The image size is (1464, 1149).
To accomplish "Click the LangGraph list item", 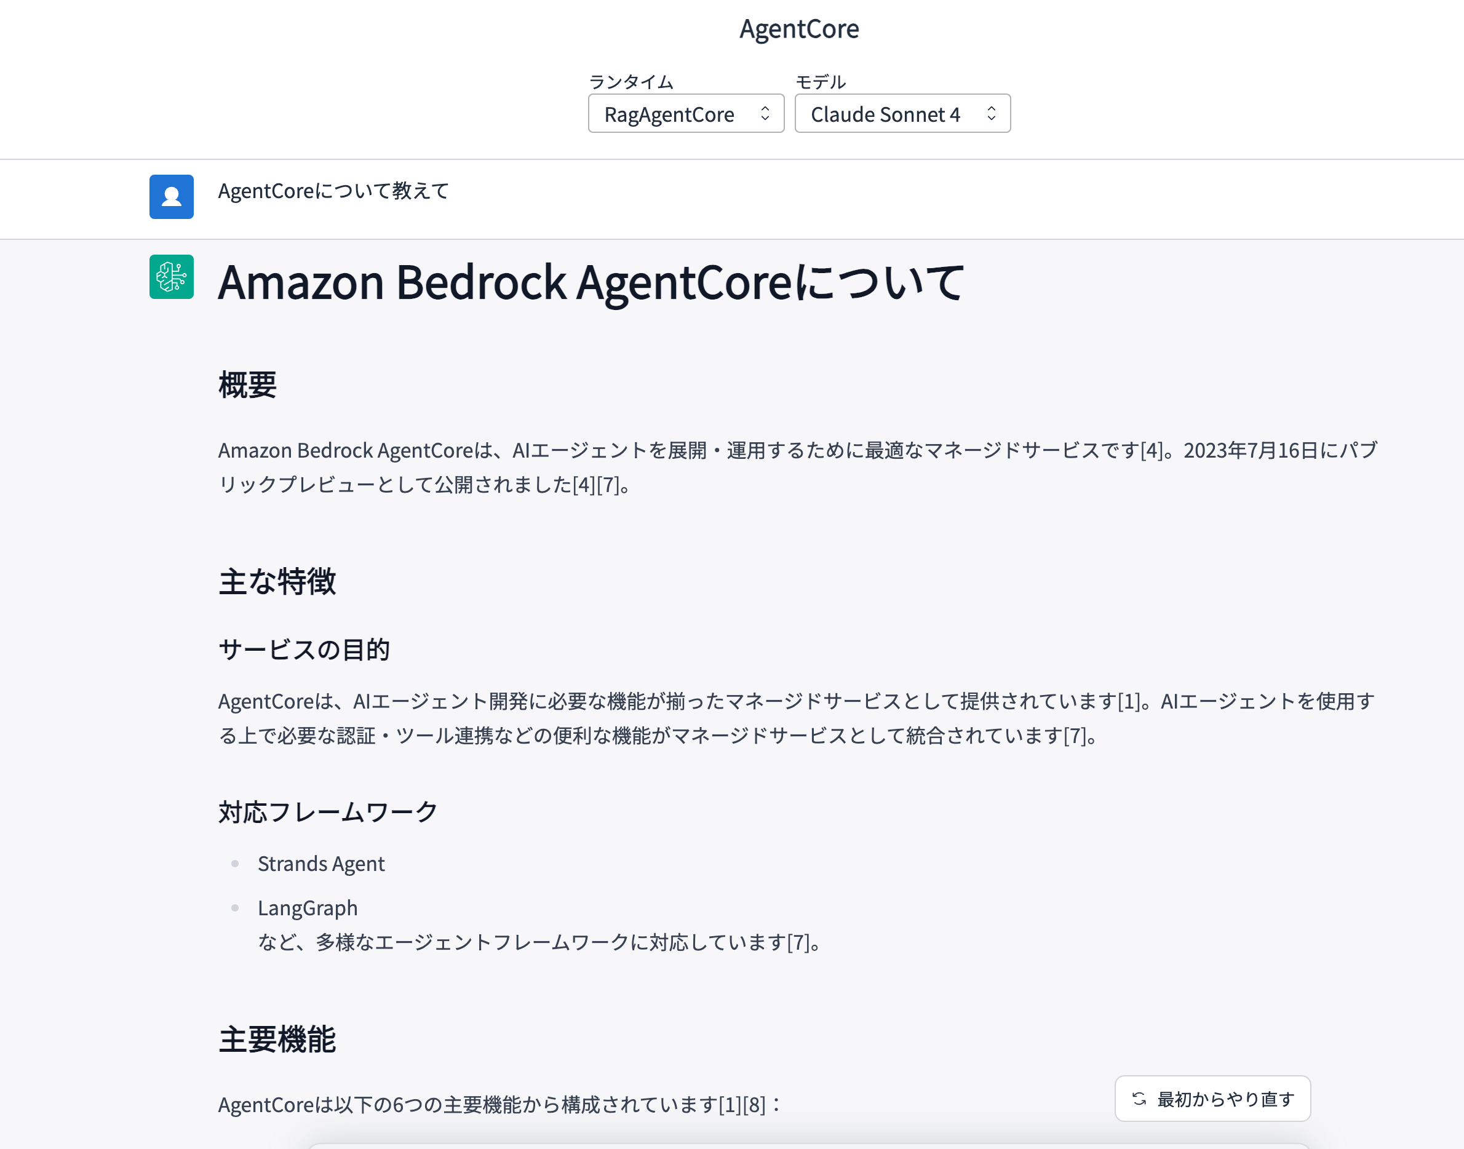I will coord(308,908).
